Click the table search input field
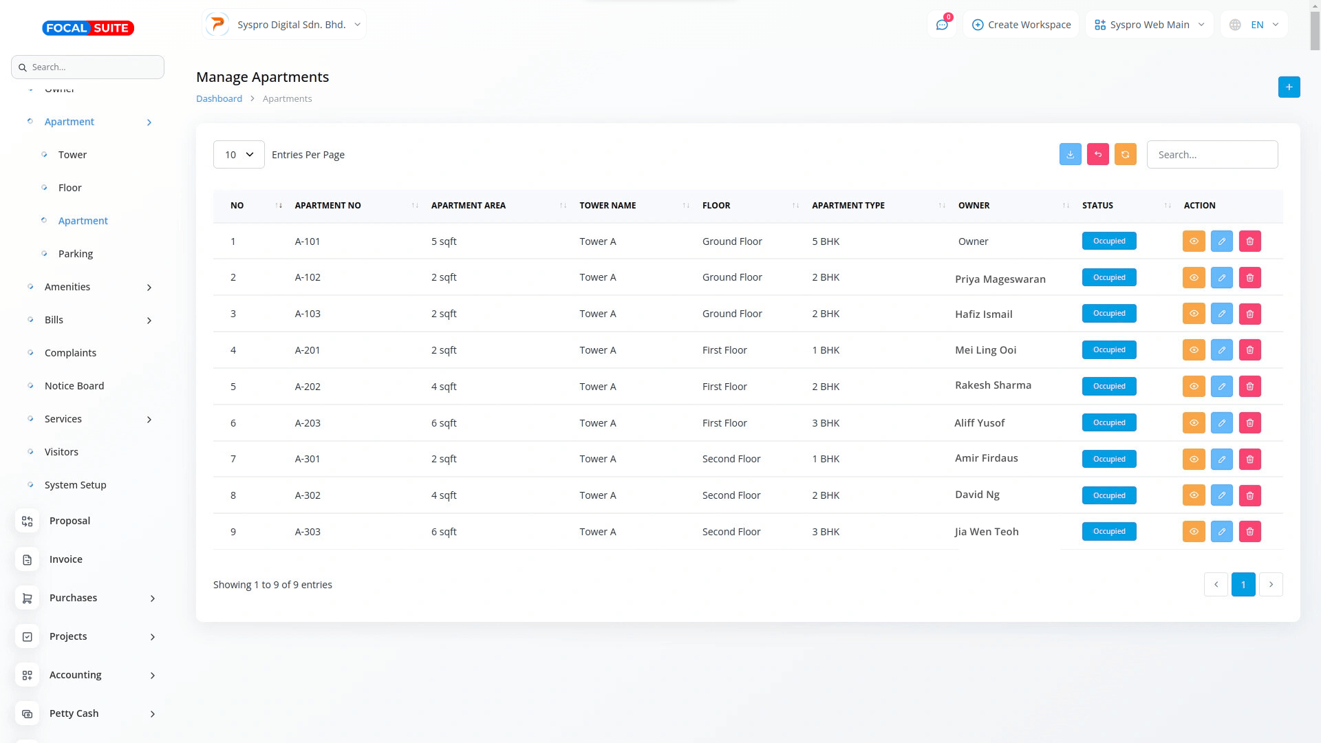1321x743 pixels. pos(1212,155)
